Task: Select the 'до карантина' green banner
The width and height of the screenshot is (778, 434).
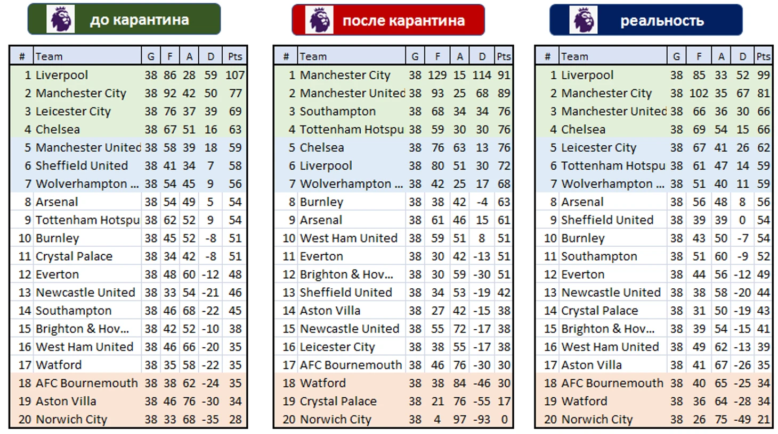Action: [x=124, y=19]
